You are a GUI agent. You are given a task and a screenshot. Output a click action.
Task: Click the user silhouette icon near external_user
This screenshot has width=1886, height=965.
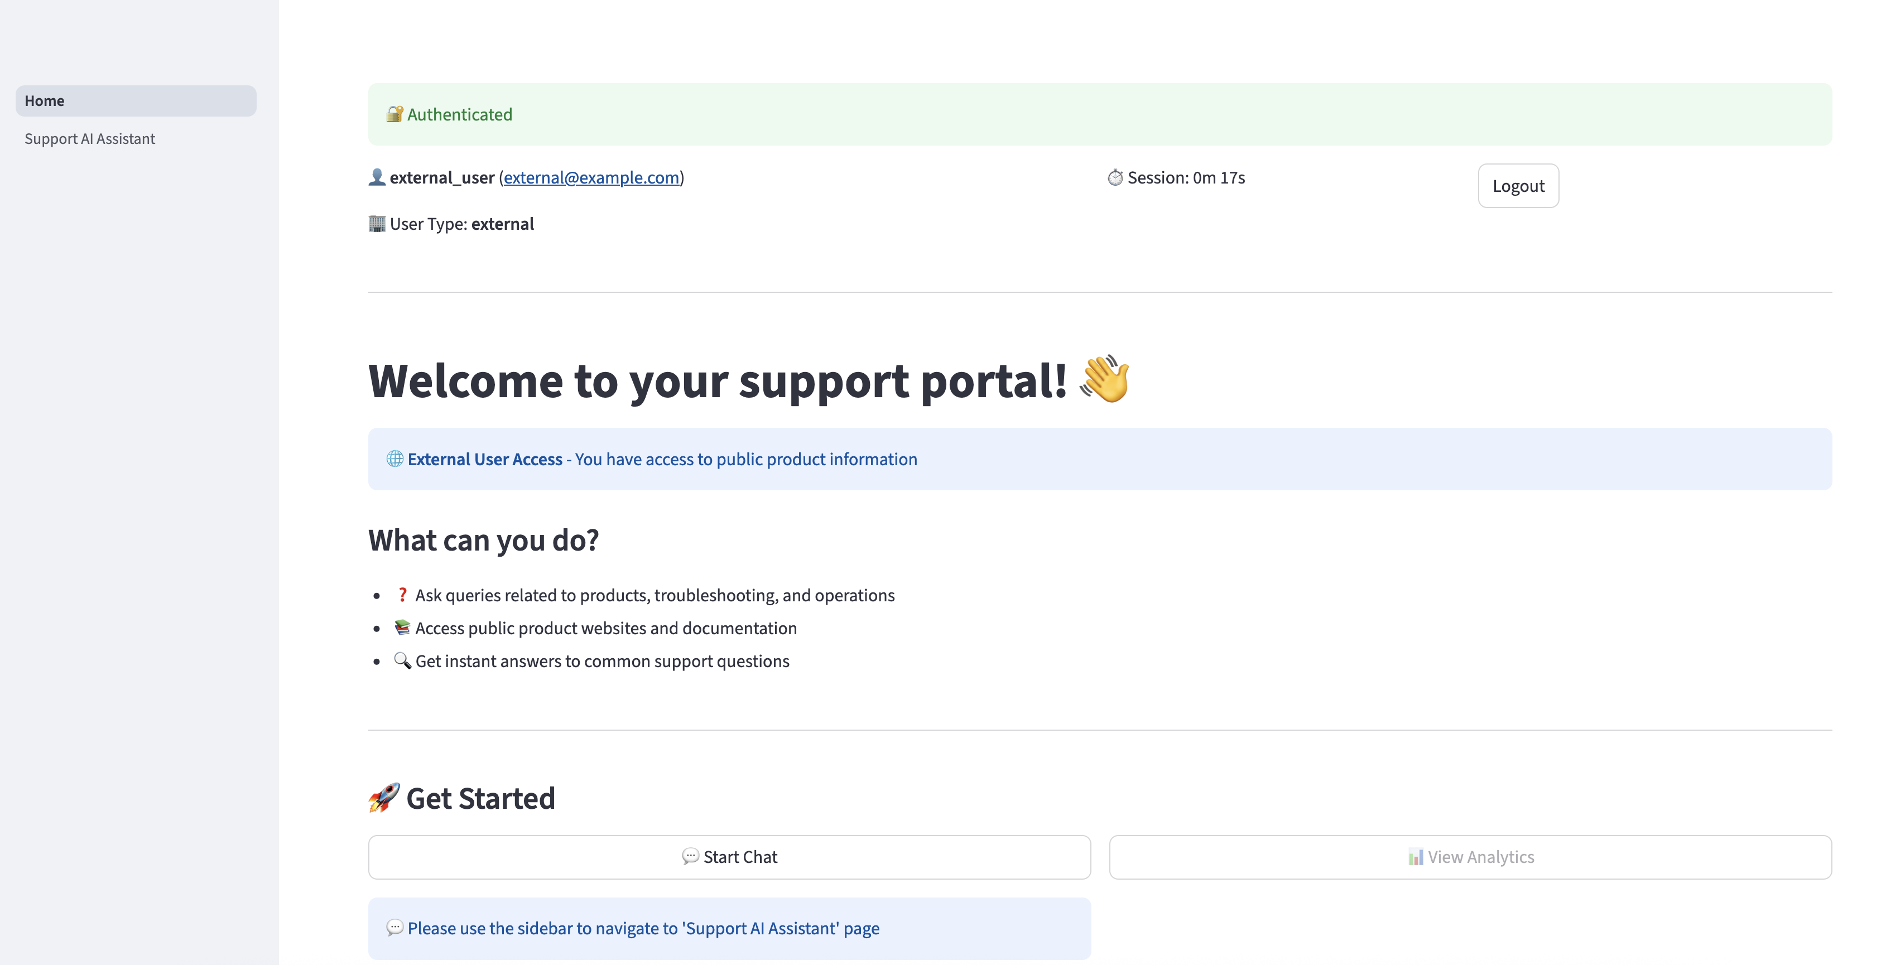pos(376,177)
